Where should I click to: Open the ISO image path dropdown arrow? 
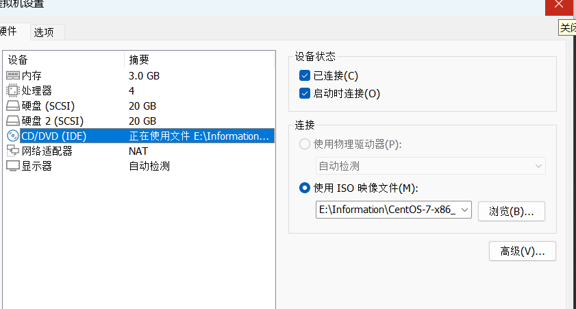click(x=466, y=210)
